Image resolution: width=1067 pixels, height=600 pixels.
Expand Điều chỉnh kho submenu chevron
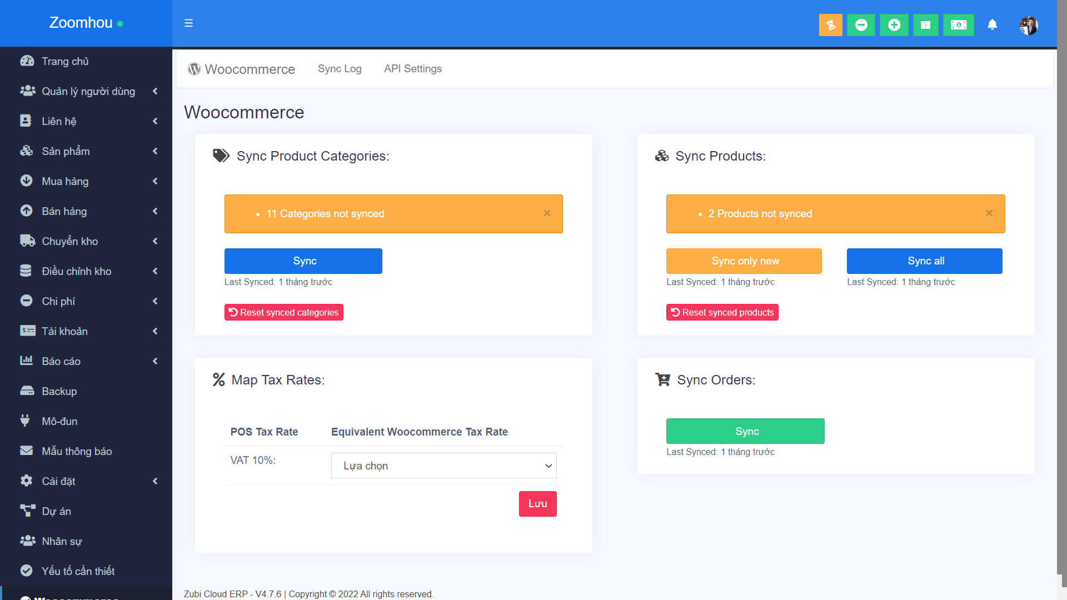[155, 271]
